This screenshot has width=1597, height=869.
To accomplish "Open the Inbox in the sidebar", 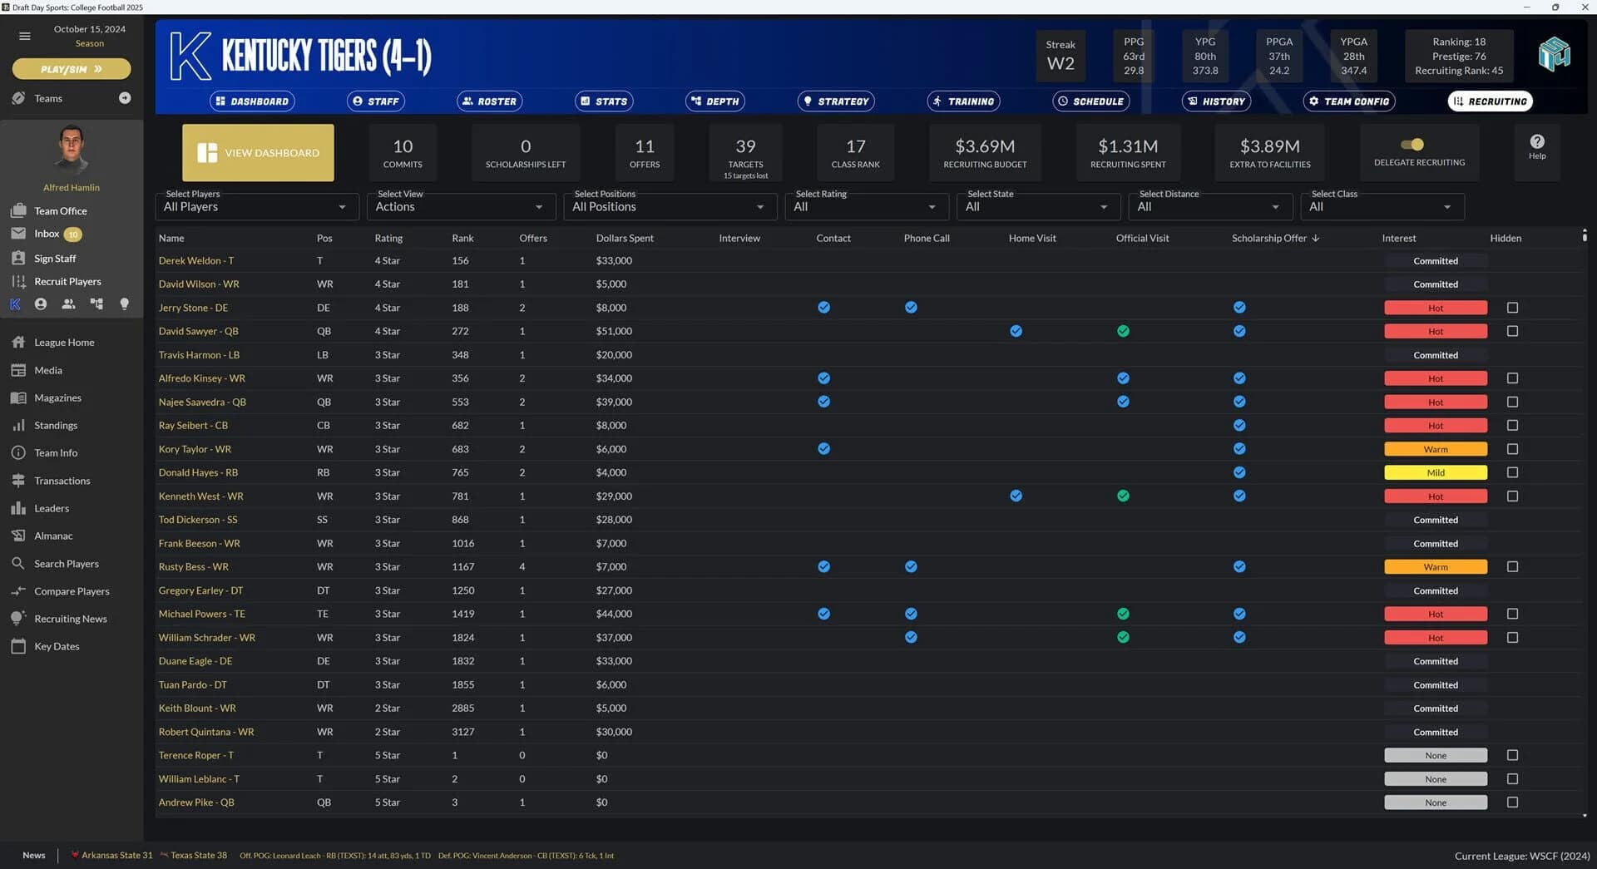I will 47,234.
